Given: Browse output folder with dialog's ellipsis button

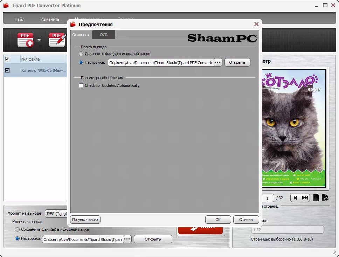Looking at the screenshot, I should (x=218, y=62).
